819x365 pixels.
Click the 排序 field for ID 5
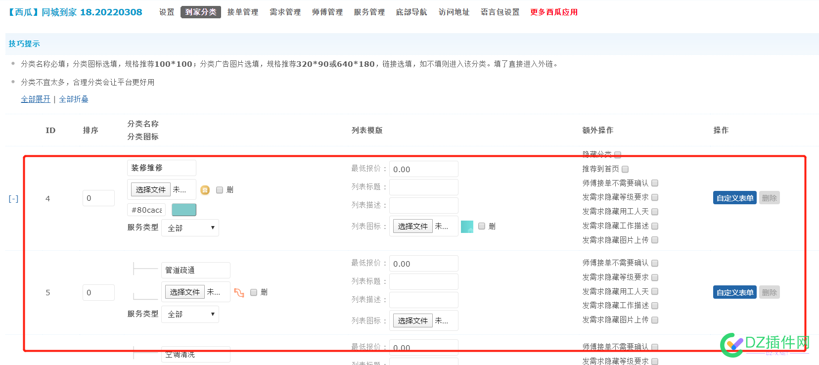(x=98, y=292)
